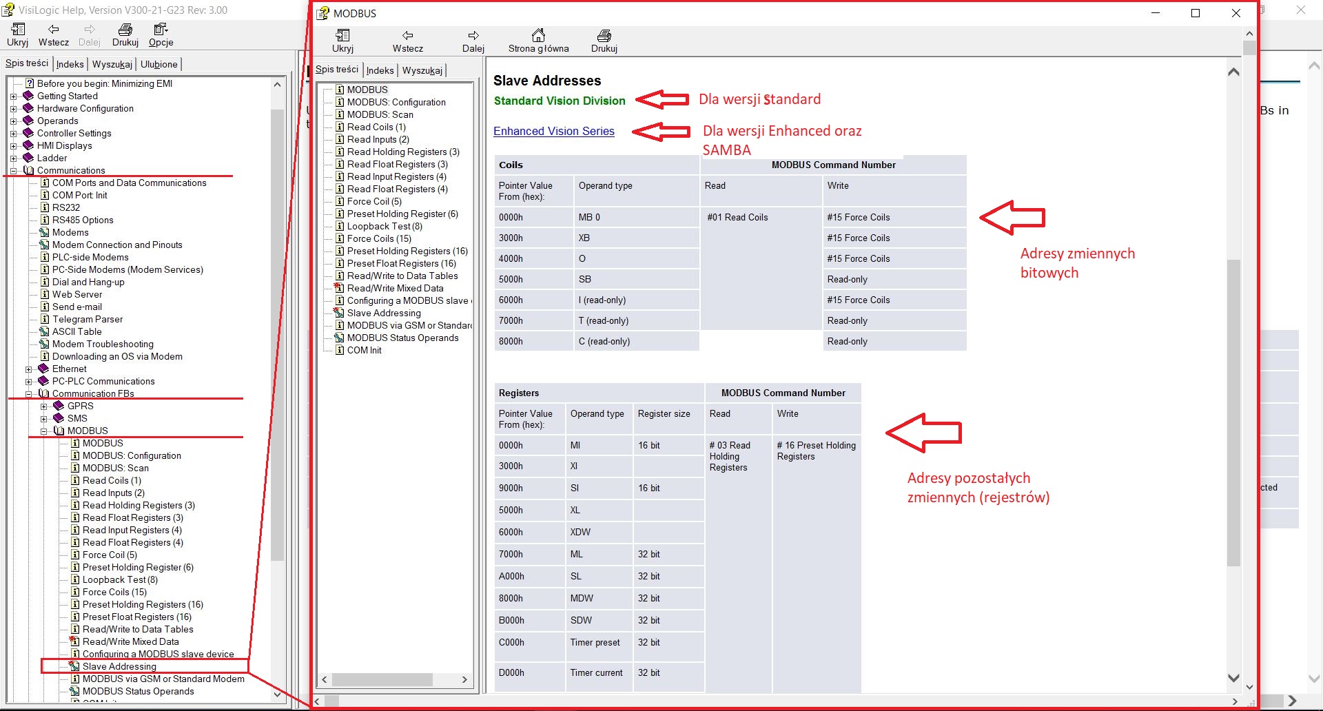Expand the Ethernet tree node
Image resolution: width=1323 pixels, height=711 pixels.
pos(28,369)
